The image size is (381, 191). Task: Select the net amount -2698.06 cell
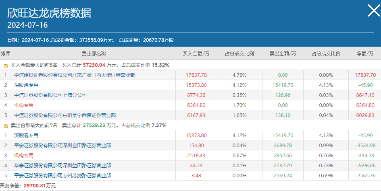365,166
